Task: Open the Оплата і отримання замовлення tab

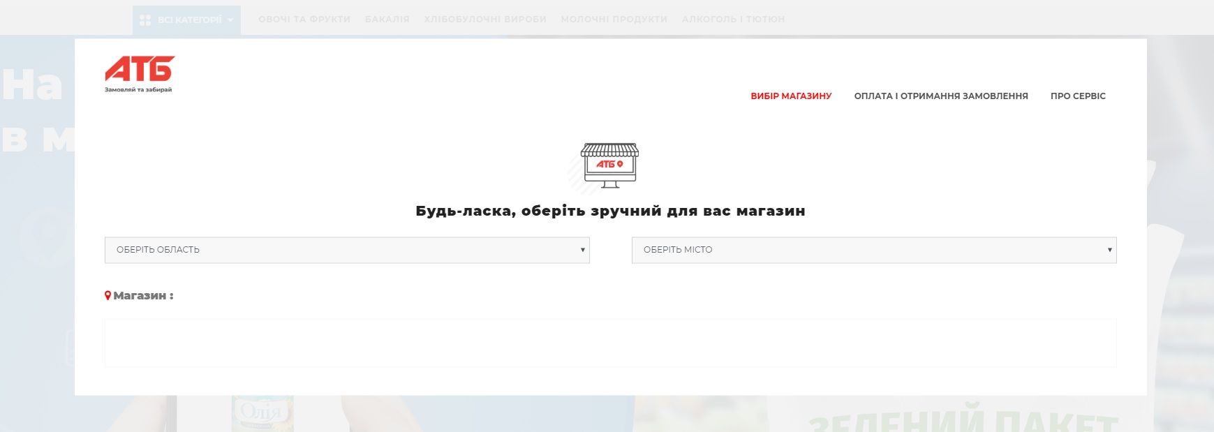Action: coord(941,96)
